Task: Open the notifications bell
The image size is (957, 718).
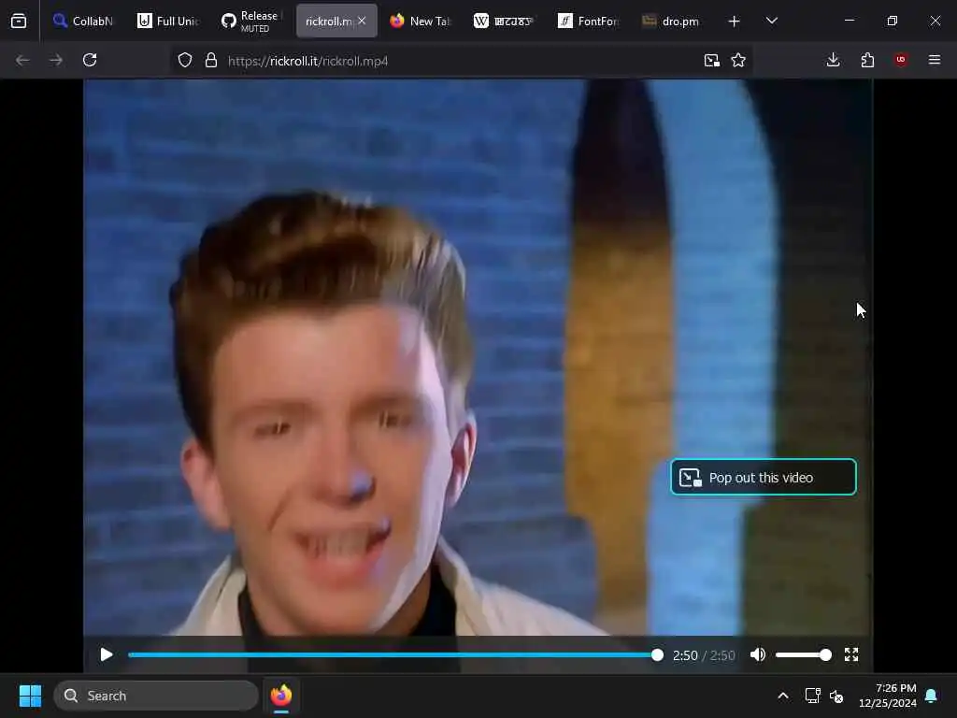Action: (x=932, y=696)
